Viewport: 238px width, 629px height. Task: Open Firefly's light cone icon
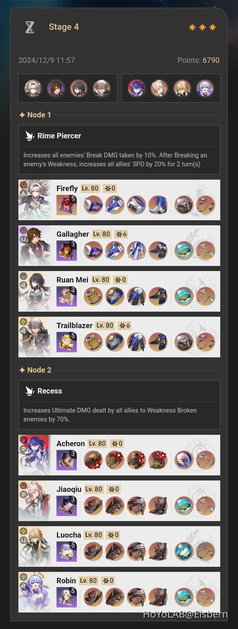[x=67, y=205]
